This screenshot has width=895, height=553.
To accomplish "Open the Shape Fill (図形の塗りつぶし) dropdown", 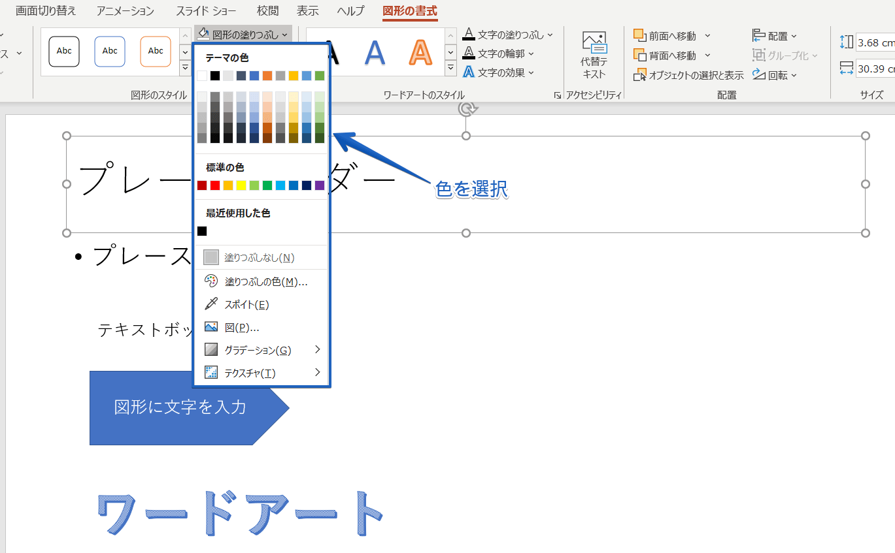I will [243, 34].
